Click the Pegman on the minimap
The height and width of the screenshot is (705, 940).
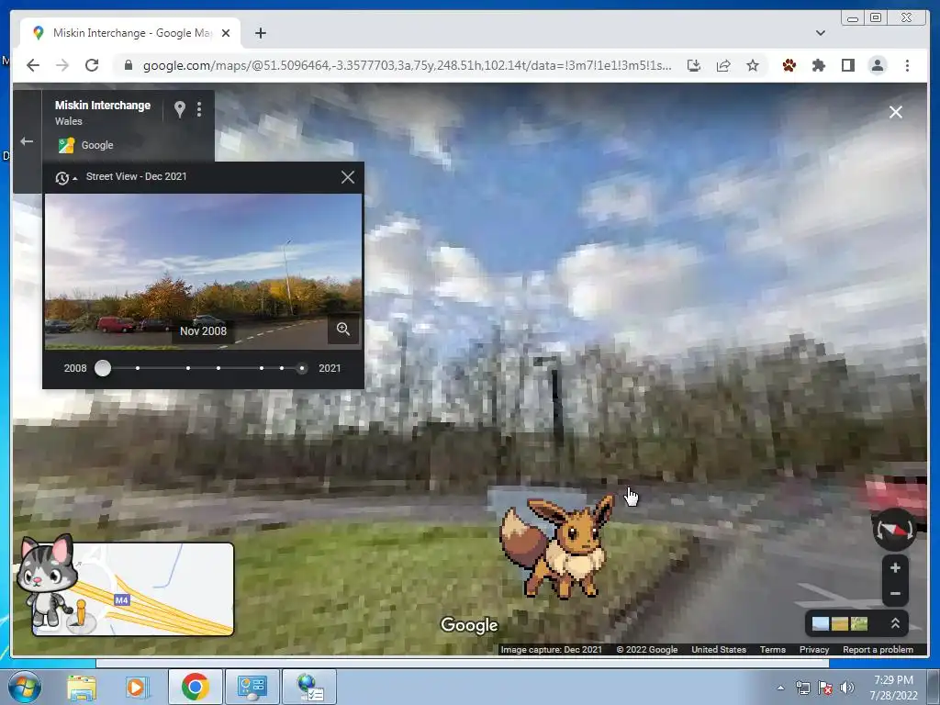click(x=81, y=612)
